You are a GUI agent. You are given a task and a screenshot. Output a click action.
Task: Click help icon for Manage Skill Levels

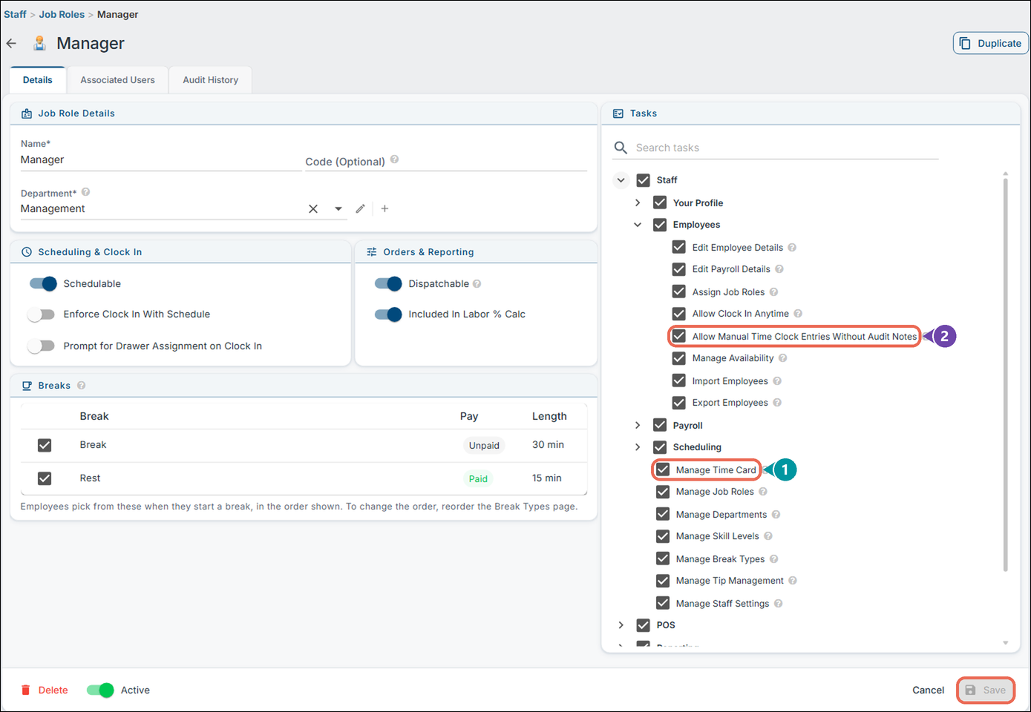[x=768, y=536]
